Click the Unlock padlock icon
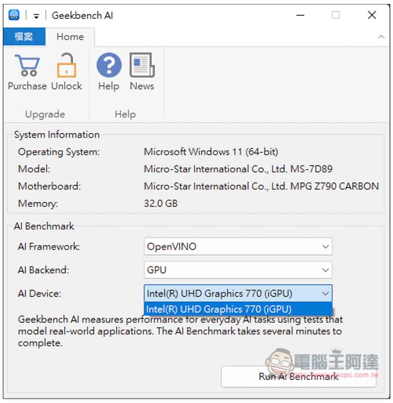This screenshot has height=403, width=393. click(66, 65)
